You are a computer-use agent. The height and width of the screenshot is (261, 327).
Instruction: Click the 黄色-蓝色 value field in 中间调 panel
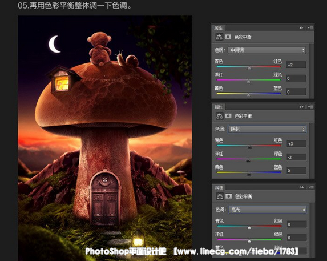click(296, 91)
